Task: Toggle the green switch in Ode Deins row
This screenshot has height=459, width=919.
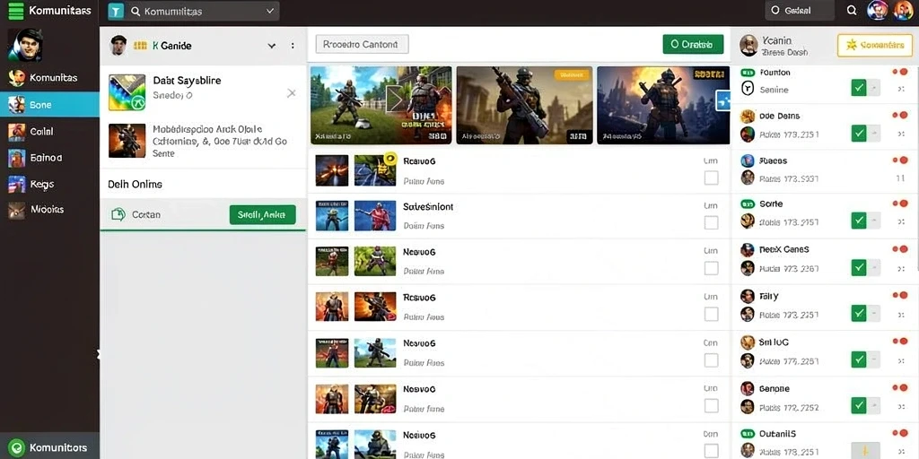Action: point(865,133)
